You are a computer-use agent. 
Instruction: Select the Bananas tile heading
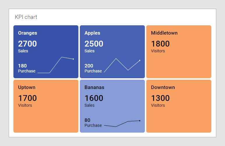[94, 87]
